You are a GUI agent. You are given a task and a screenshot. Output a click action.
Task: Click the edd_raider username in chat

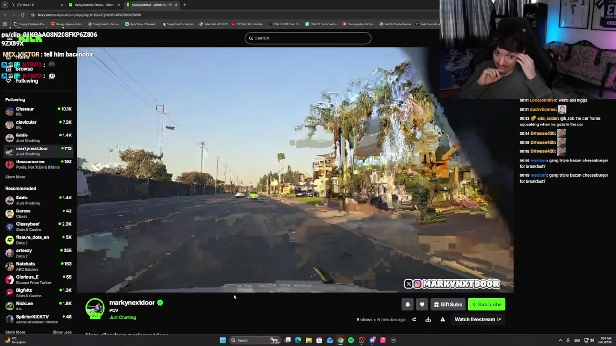point(547,118)
